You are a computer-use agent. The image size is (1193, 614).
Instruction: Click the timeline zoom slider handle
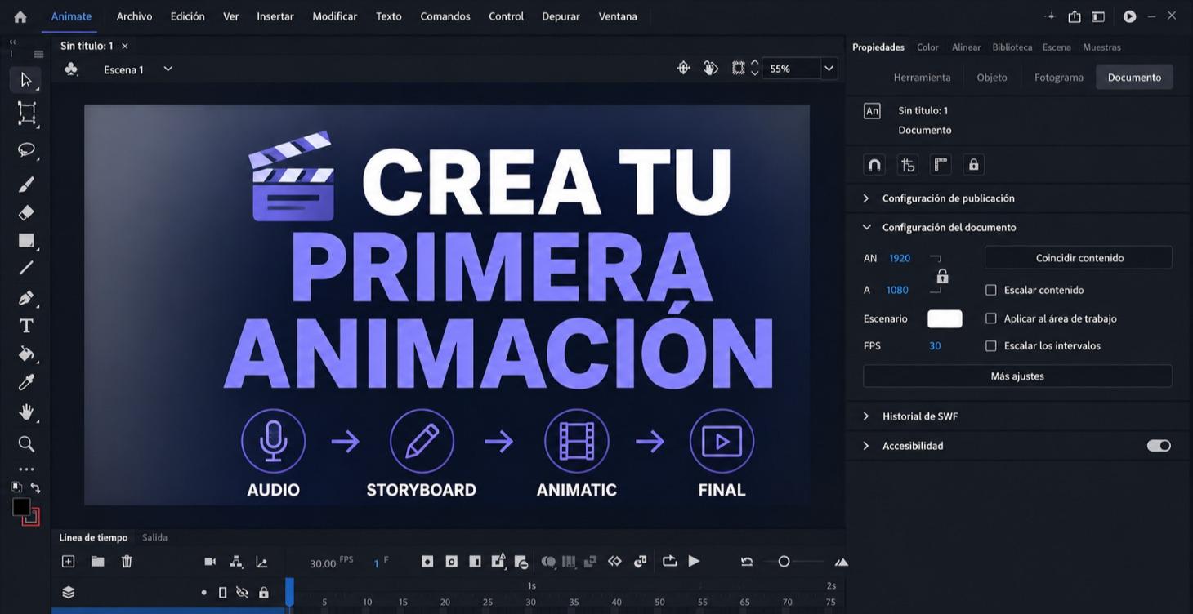(x=784, y=562)
